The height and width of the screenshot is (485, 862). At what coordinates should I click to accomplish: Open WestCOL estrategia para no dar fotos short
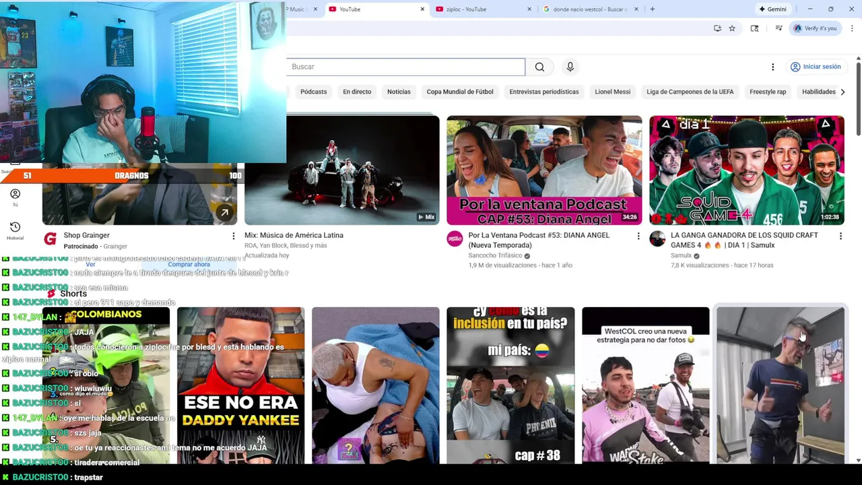tap(645, 385)
